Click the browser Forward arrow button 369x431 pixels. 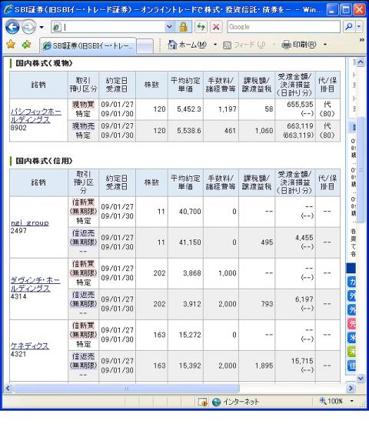click(28, 27)
